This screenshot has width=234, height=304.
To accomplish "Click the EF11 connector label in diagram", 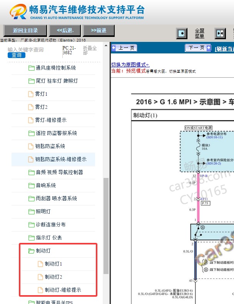I will point(204,199).
